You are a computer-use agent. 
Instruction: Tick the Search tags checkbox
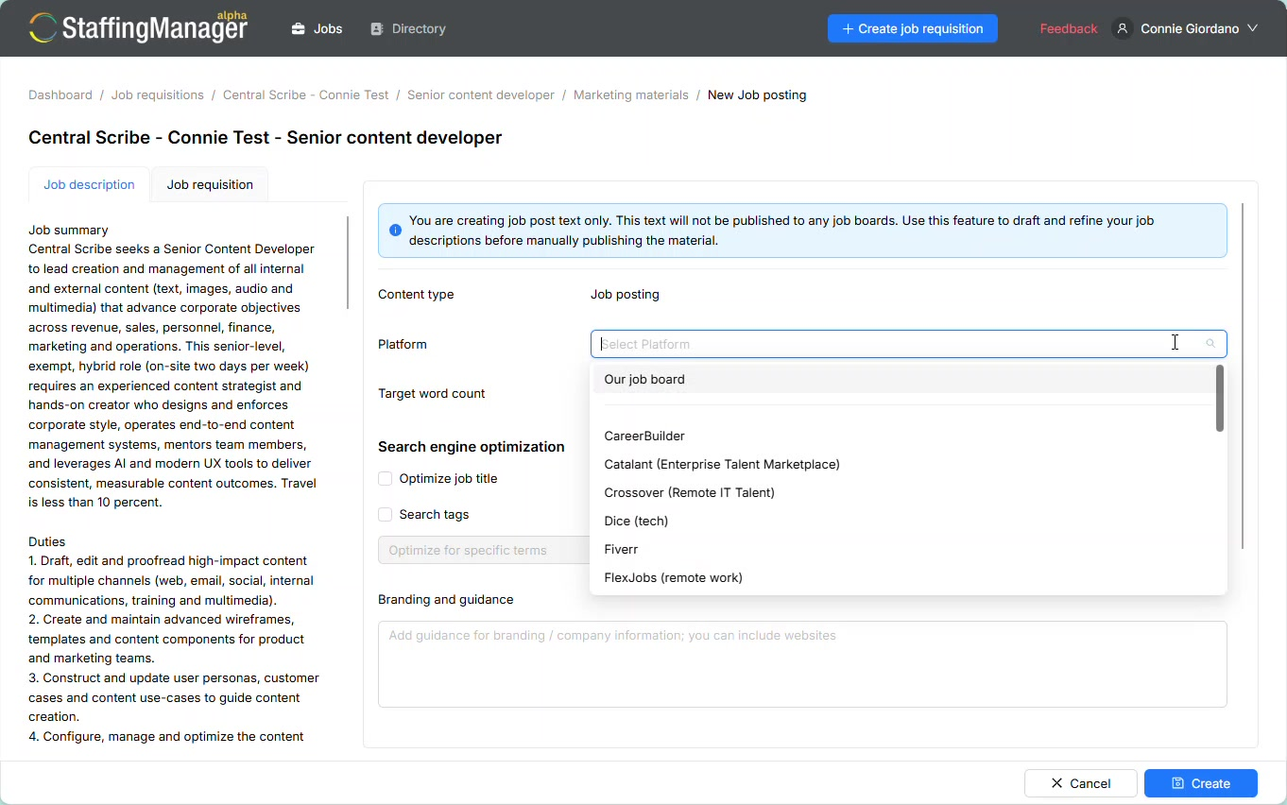(386, 515)
